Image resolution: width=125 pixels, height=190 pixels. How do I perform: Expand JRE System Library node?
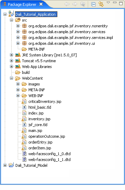click(x=11, y=55)
